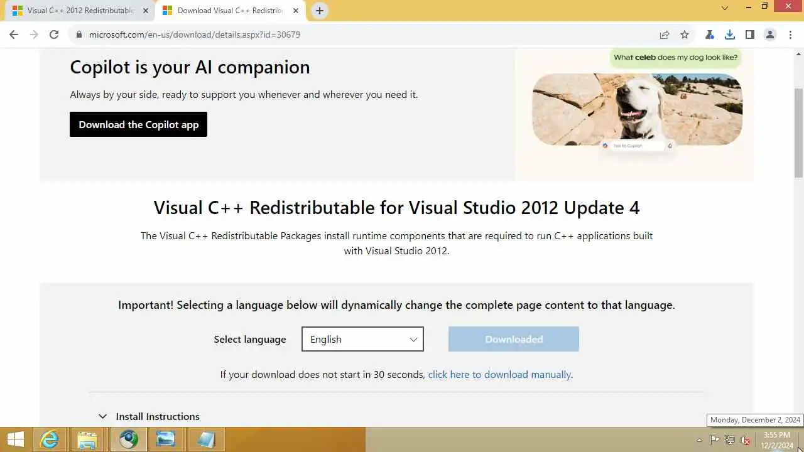The height and width of the screenshot is (452, 804).
Task: Show hidden system tray icons
Action: coord(700,440)
